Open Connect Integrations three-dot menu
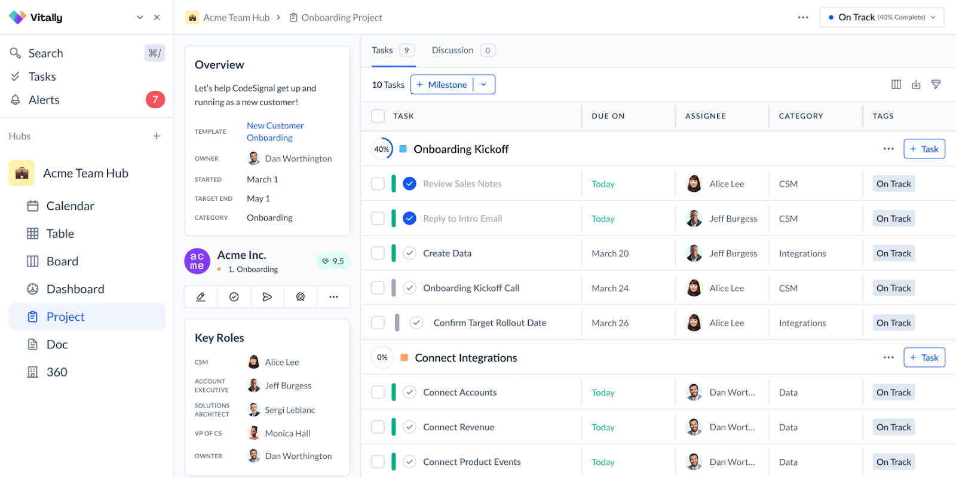 (888, 357)
